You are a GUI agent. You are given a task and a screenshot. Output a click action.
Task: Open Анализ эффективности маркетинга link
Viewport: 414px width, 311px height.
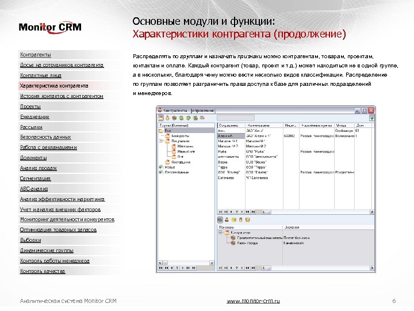62,199
